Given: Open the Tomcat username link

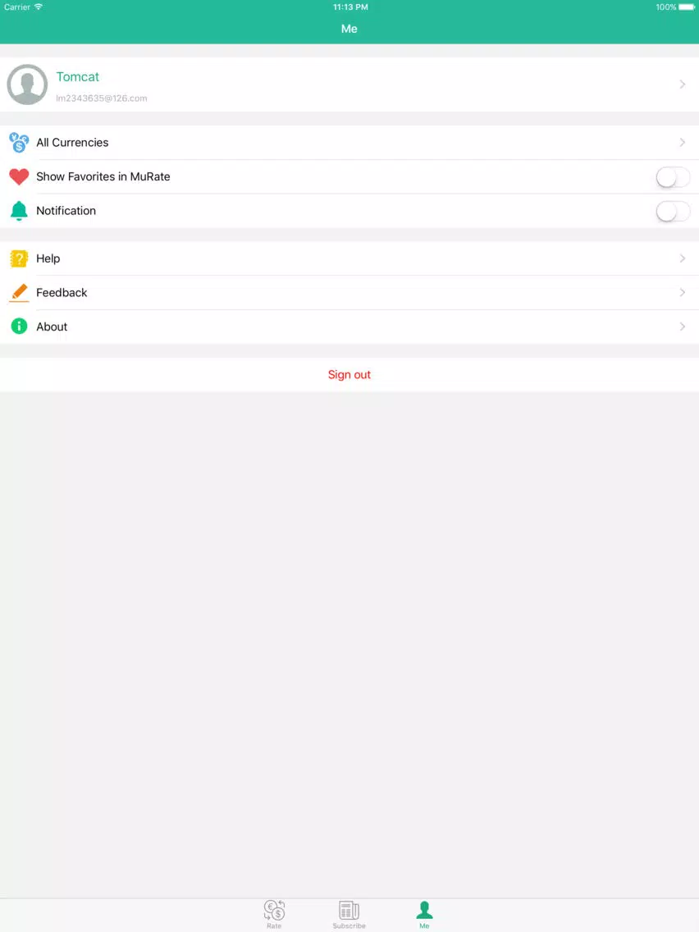Looking at the screenshot, I should tap(78, 76).
